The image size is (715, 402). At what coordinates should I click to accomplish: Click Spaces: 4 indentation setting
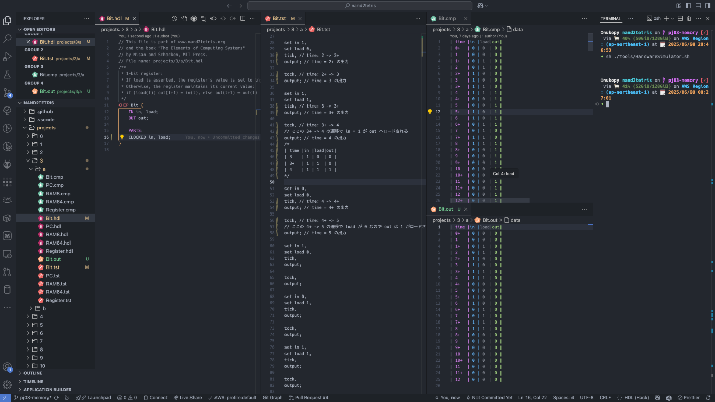coord(563,398)
